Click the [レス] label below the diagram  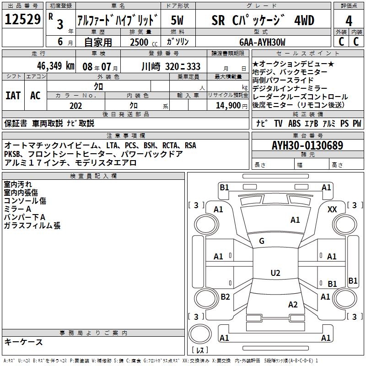coord(200,351)
